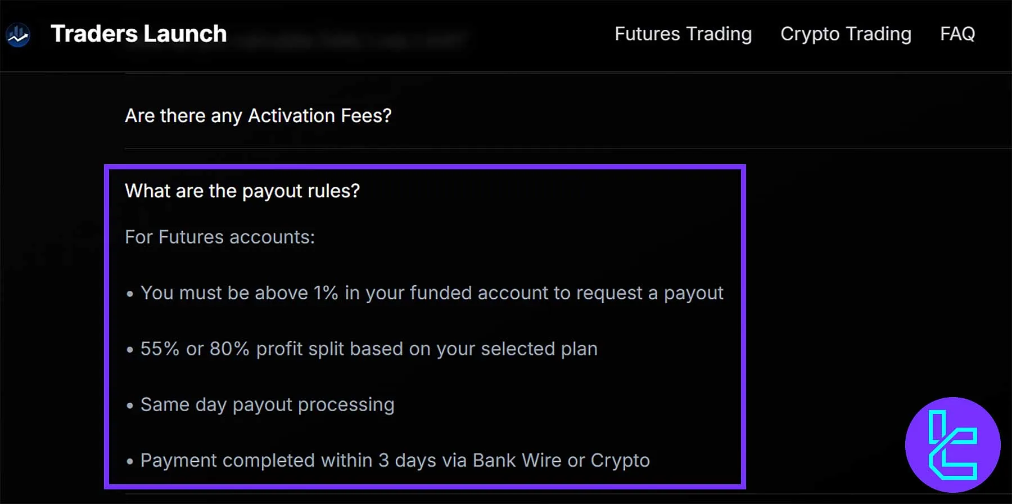Open the FAQ section from the navigation bar
This screenshot has height=504, width=1012.
[x=957, y=34]
